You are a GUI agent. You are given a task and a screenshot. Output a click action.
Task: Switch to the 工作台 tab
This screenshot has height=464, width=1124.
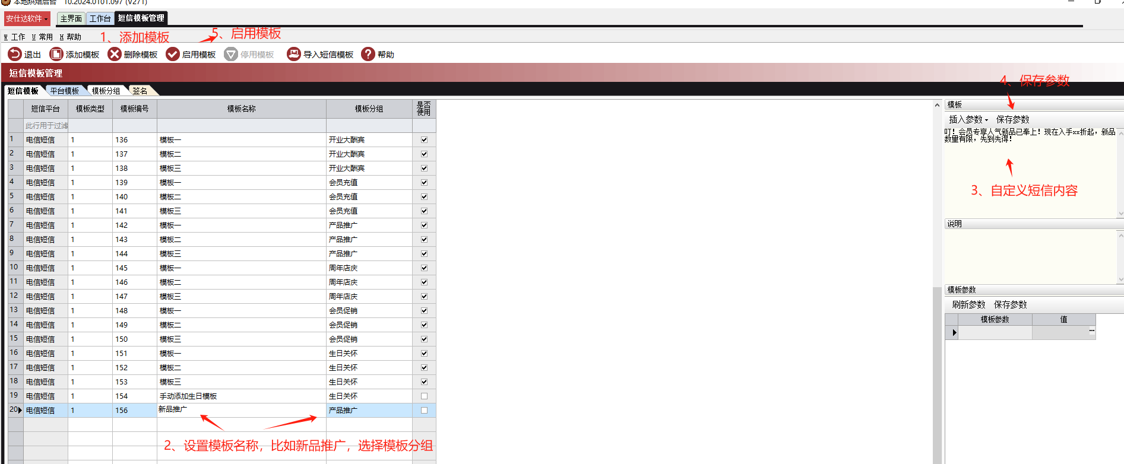pos(100,18)
